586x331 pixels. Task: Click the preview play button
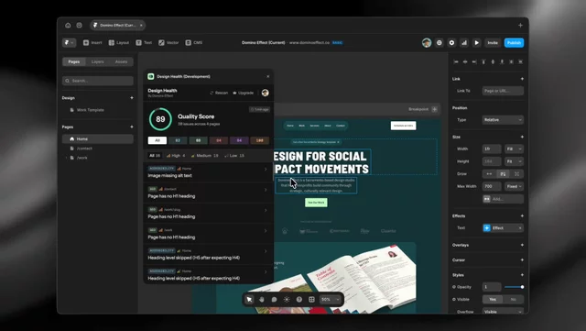tap(476, 43)
